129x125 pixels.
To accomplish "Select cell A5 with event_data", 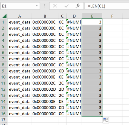I will coord(19,47).
